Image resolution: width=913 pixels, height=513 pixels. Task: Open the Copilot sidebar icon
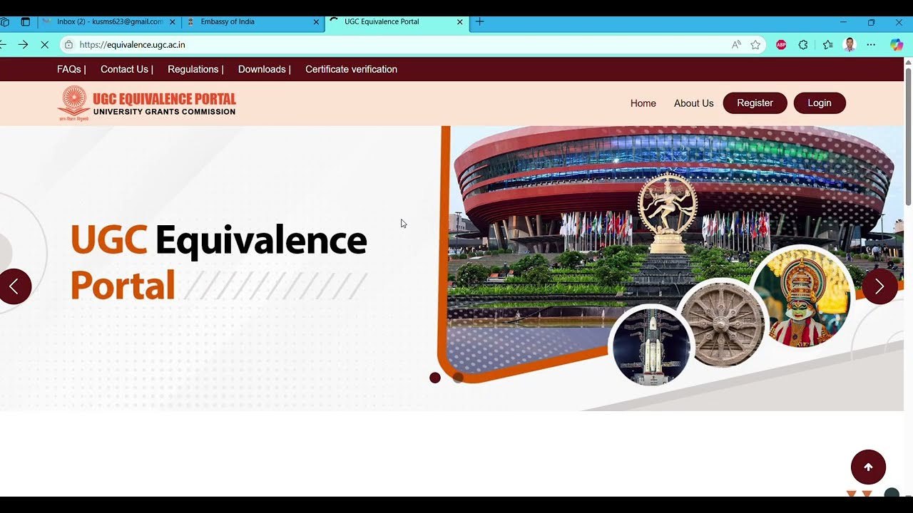coord(897,44)
